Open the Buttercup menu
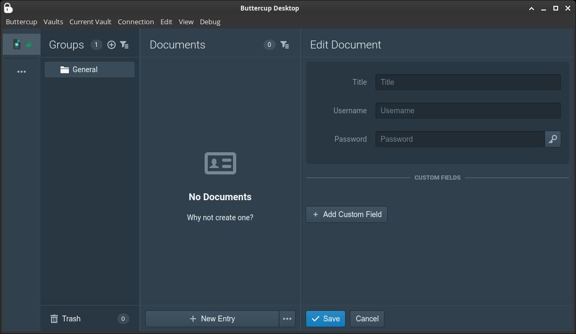The height and width of the screenshot is (334, 576). point(22,22)
